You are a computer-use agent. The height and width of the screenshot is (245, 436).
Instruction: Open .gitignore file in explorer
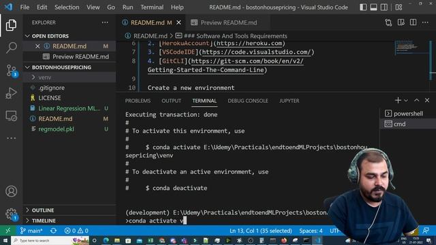69,88
